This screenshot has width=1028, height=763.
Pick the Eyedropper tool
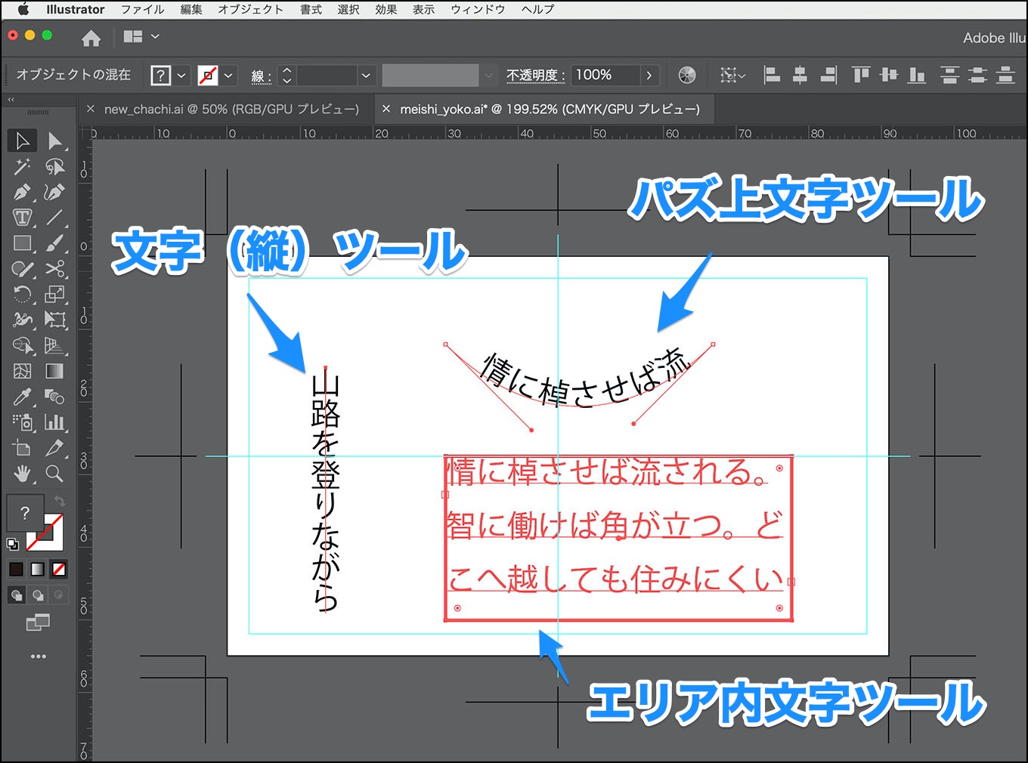click(x=22, y=397)
